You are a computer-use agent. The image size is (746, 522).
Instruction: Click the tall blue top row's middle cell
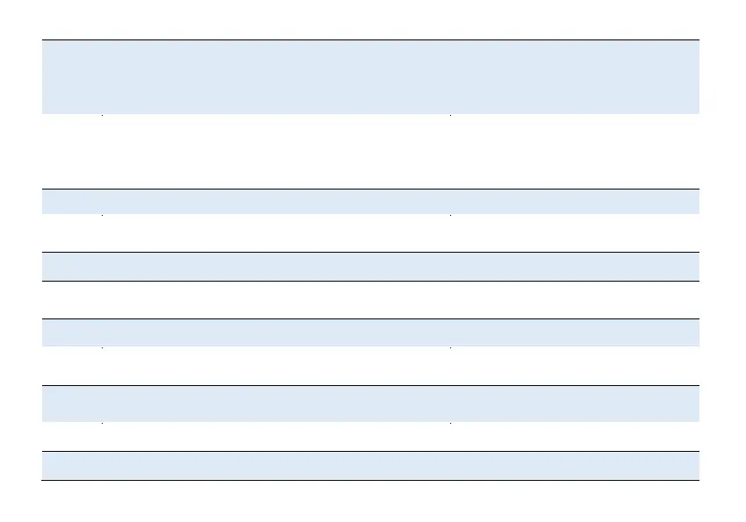click(276, 76)
